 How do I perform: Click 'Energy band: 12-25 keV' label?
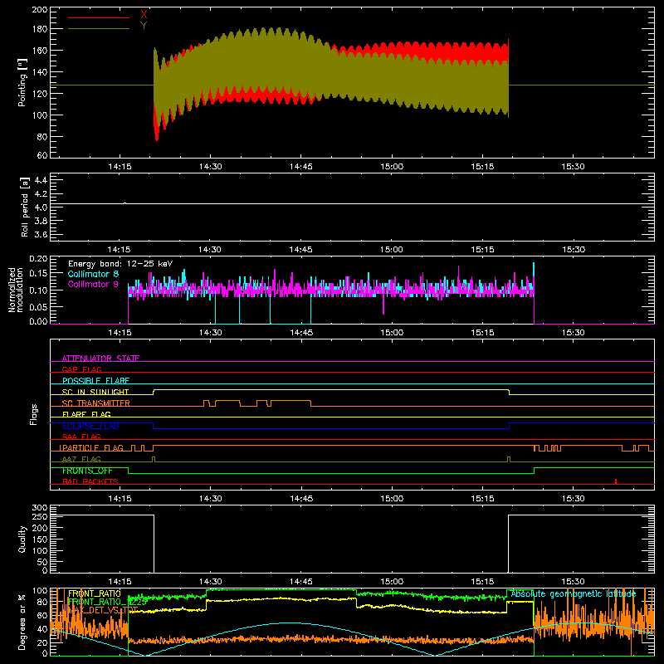coord(120,264)
